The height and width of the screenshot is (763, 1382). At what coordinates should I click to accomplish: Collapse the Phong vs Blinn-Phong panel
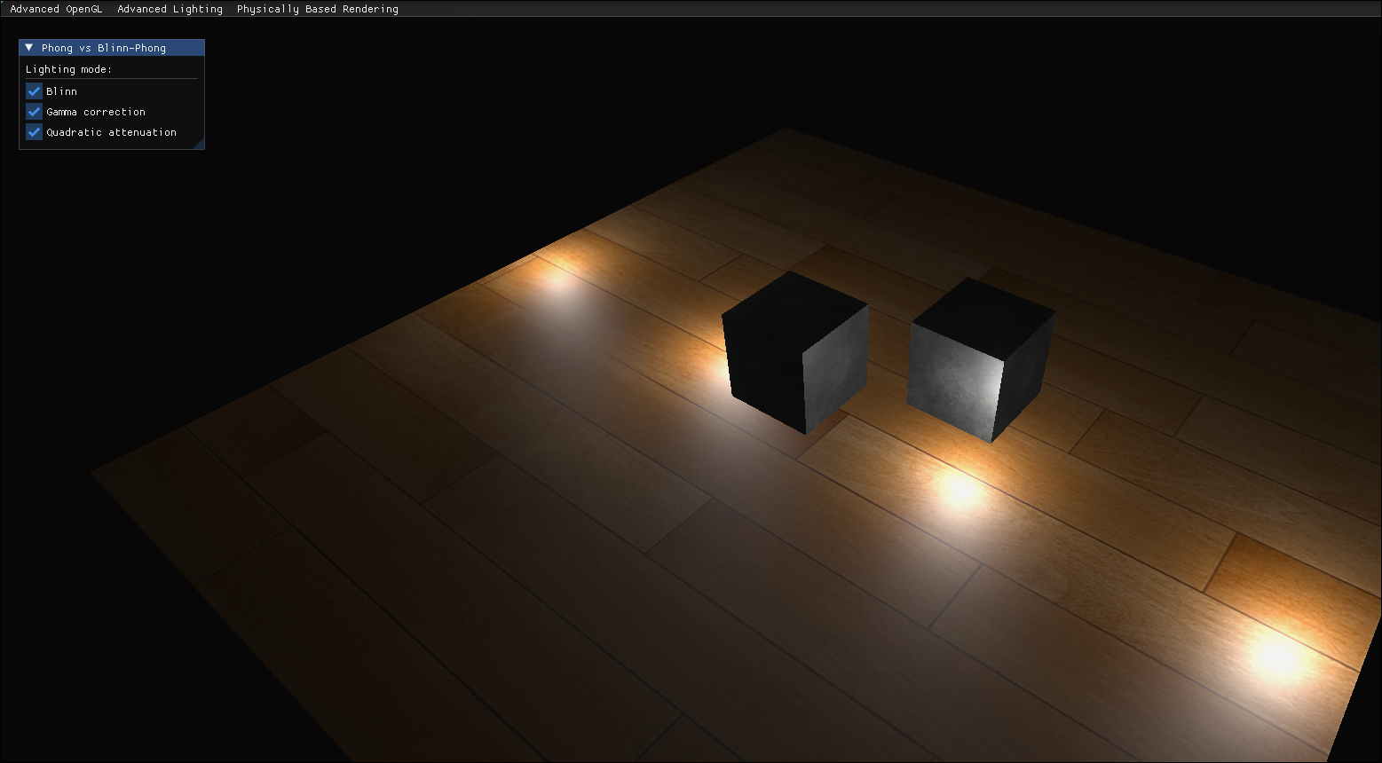[x=29, y=48]
